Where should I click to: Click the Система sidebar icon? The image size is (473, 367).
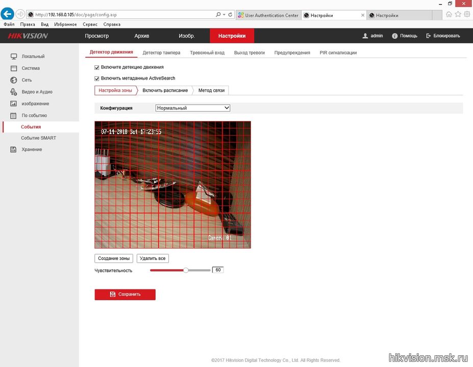pos(14,68)
